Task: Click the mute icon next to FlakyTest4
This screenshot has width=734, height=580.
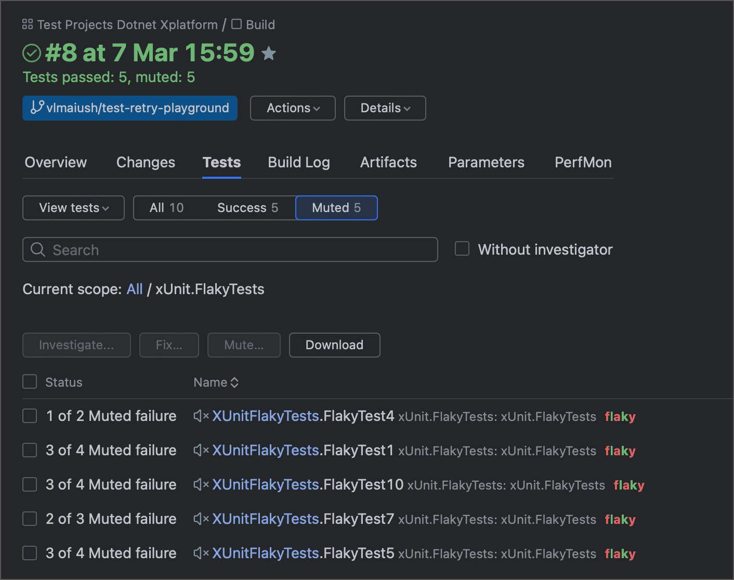Action: tap(201, 416)
